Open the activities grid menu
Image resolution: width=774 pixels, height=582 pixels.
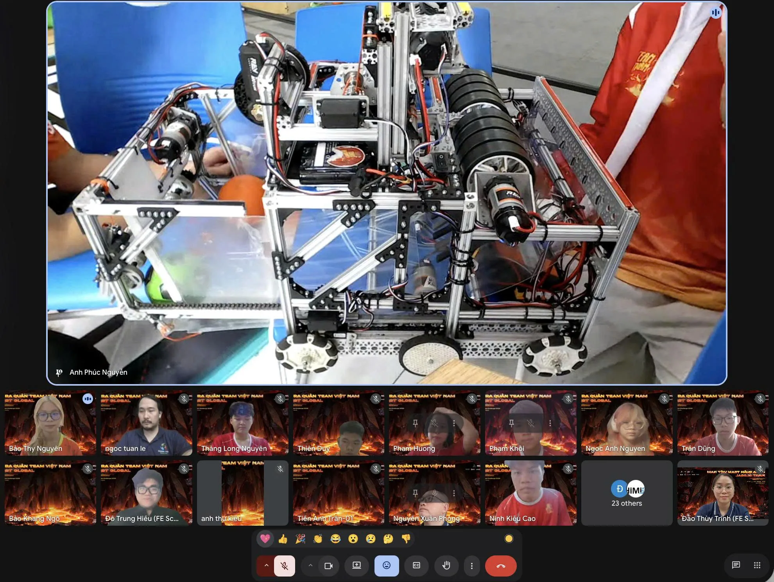(757, 565)
